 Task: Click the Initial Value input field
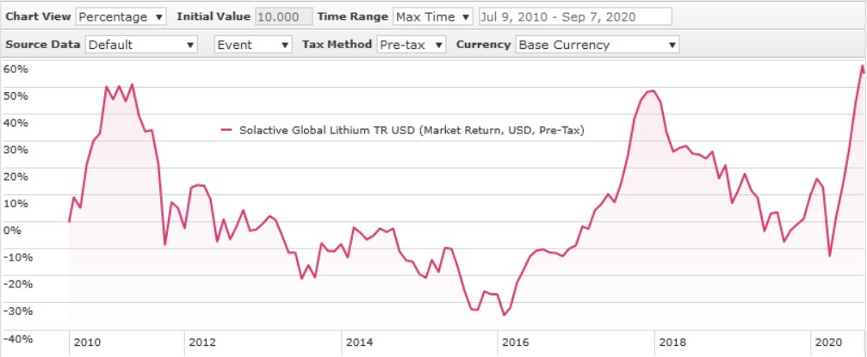tap(284, 16)
